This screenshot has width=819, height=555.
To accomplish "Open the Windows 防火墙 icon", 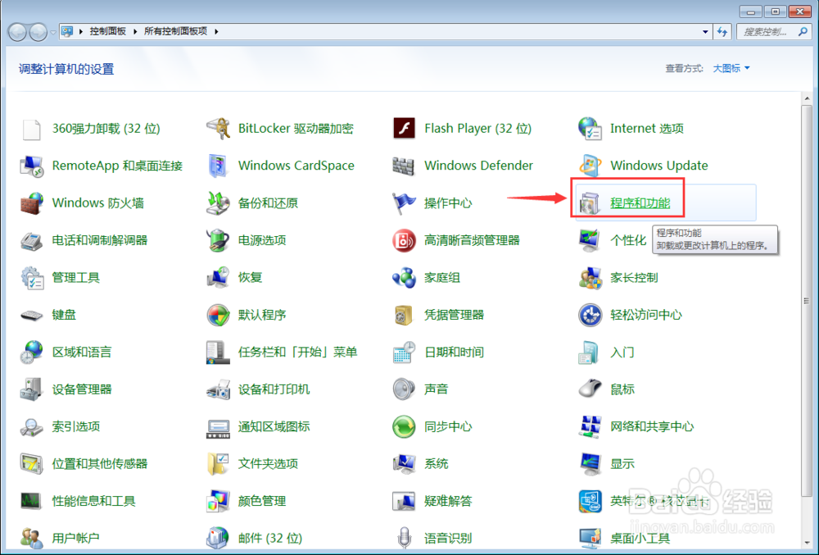I will tap(31, 203).
